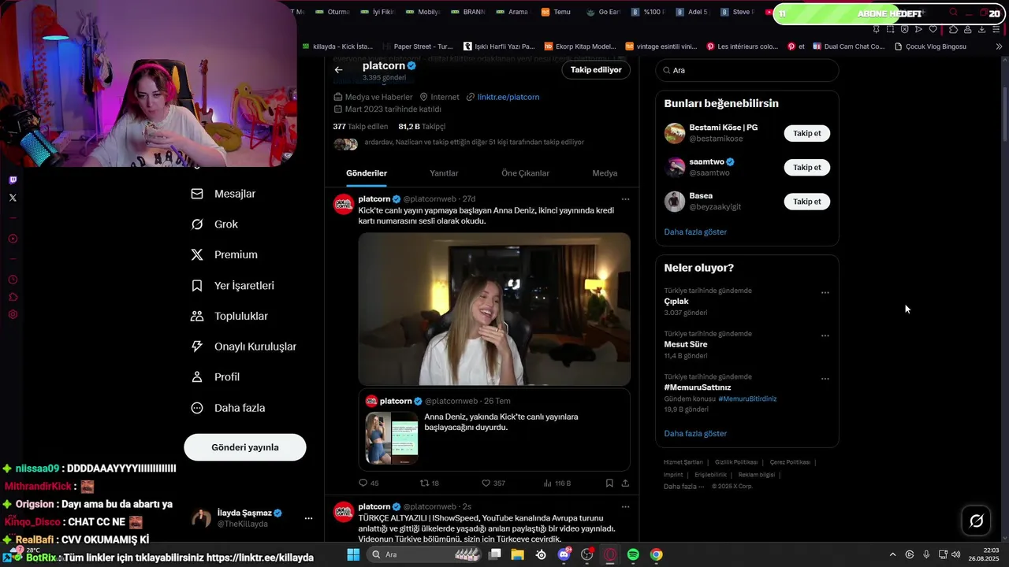Switch to Öne Çıkanlar tab
This screenshot has width=1009, height=567.
click(x=525, y=173)
